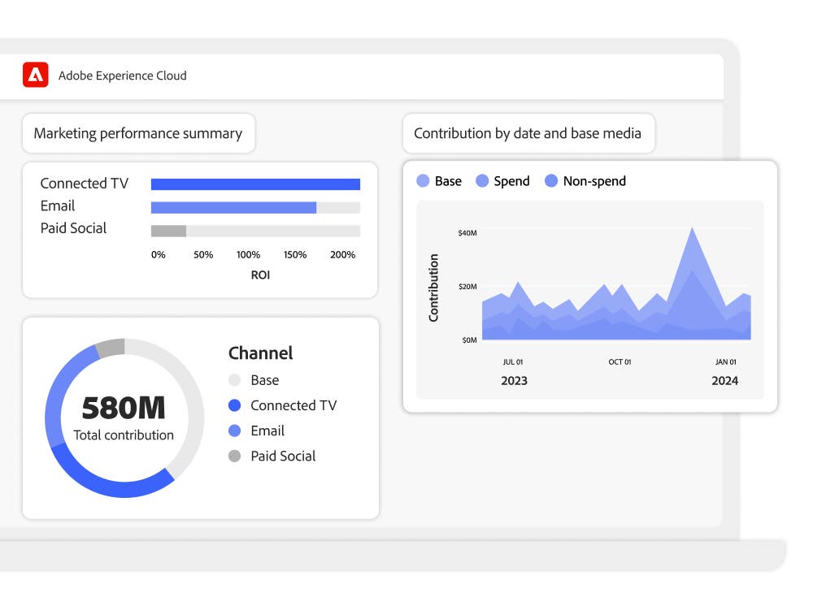This screenshot has width=813, height=610.
Task: Toggle the Non-spend series visibility
Action: click(x=553, y=181)
